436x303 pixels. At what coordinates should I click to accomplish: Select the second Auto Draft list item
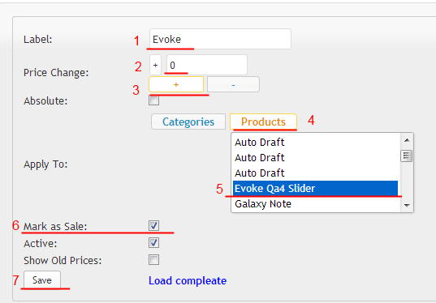click(316, 158)
